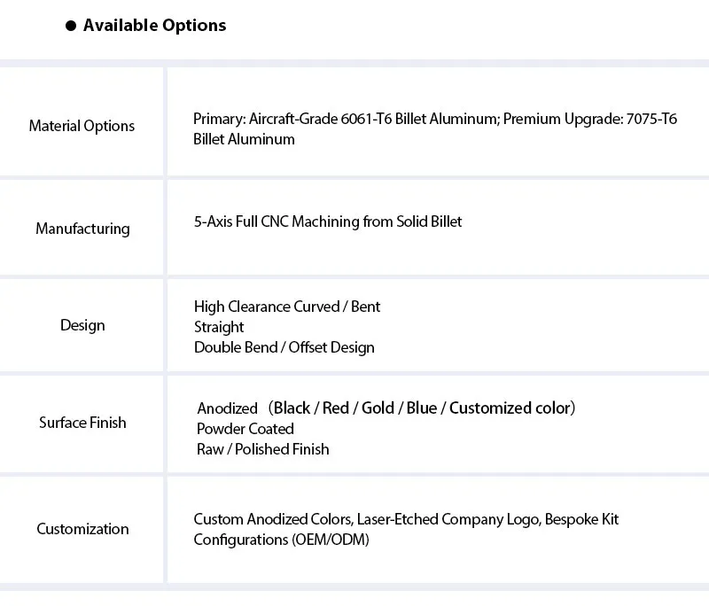Click the Customized color text
The width and height of the screenshot is (709, 606).
point(510,408)
